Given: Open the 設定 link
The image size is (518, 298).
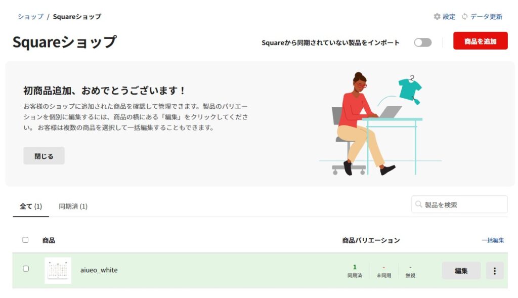Looking at the screenshot, I should click(449, 17).
